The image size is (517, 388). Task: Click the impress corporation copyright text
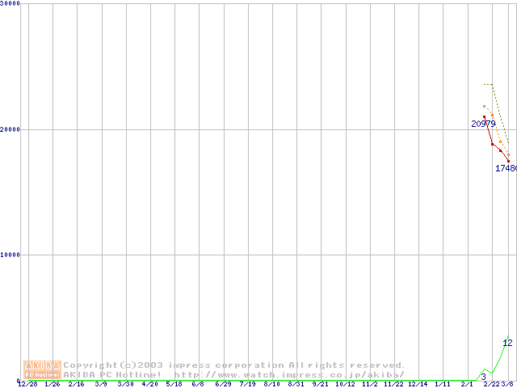pos(233,365)
